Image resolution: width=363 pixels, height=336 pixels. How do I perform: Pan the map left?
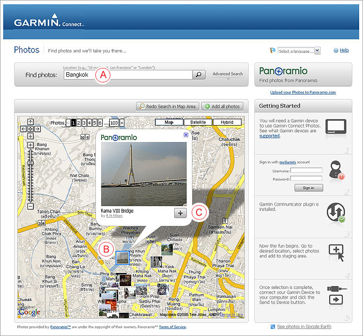click(23, 129)
